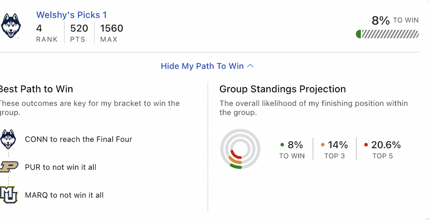Click the Marquette MU logo icon
This screenshot has width=429, height=220.
click(8, 195)
